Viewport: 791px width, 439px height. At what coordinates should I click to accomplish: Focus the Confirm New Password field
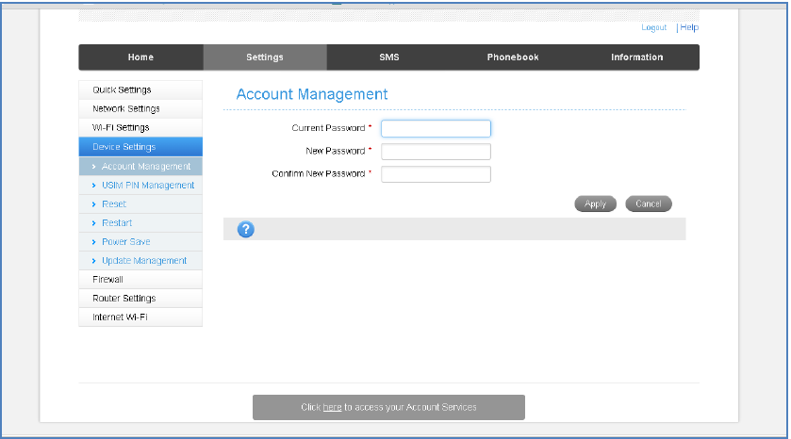tap(436, 174)
